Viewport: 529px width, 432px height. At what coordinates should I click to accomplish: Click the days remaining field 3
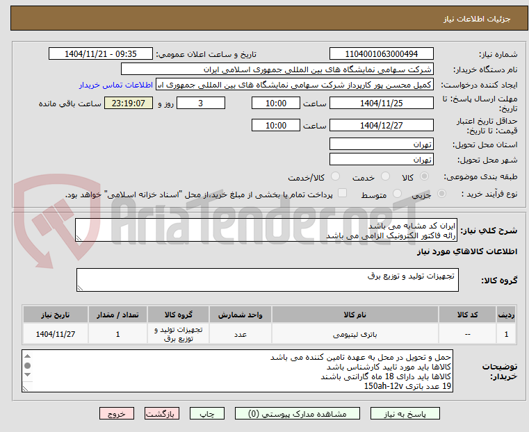pyautogui.click(x=201, y=103)
